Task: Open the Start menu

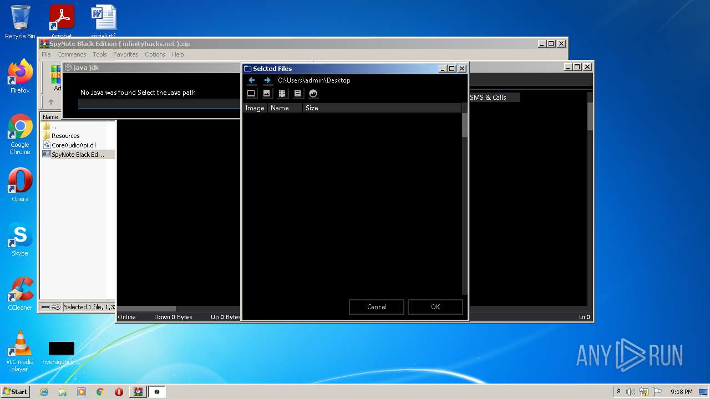Action: point(16,392)
